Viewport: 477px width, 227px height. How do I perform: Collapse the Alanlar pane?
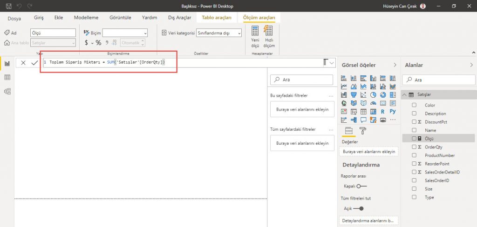pos(471,65)
